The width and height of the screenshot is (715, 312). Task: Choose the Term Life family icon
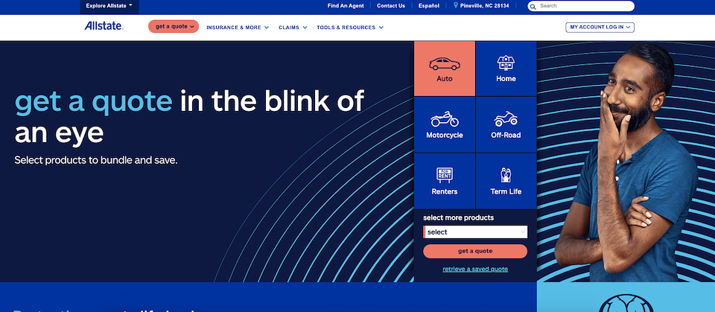[x=506, y=175]
